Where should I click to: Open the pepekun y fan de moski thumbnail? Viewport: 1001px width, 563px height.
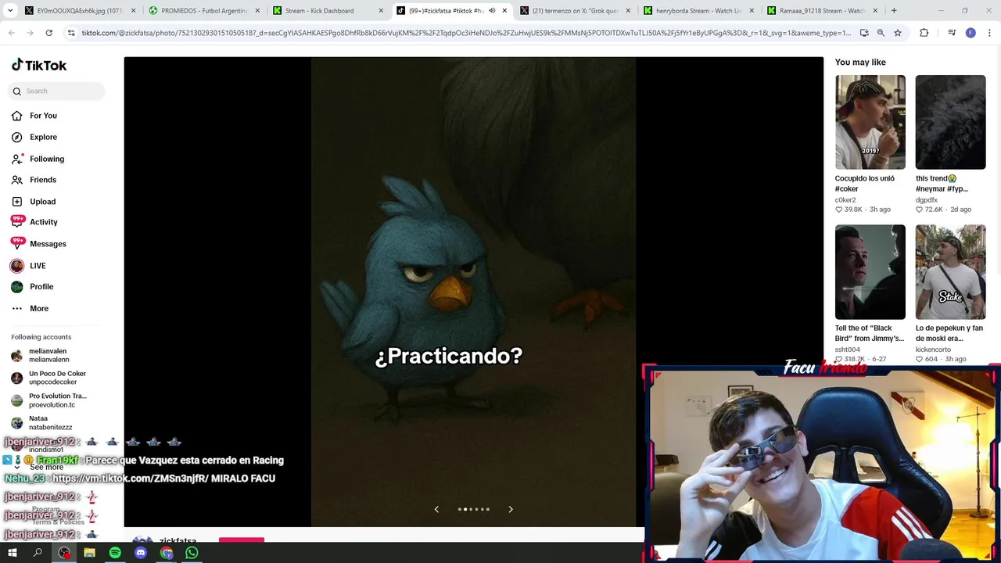(950, 272)
